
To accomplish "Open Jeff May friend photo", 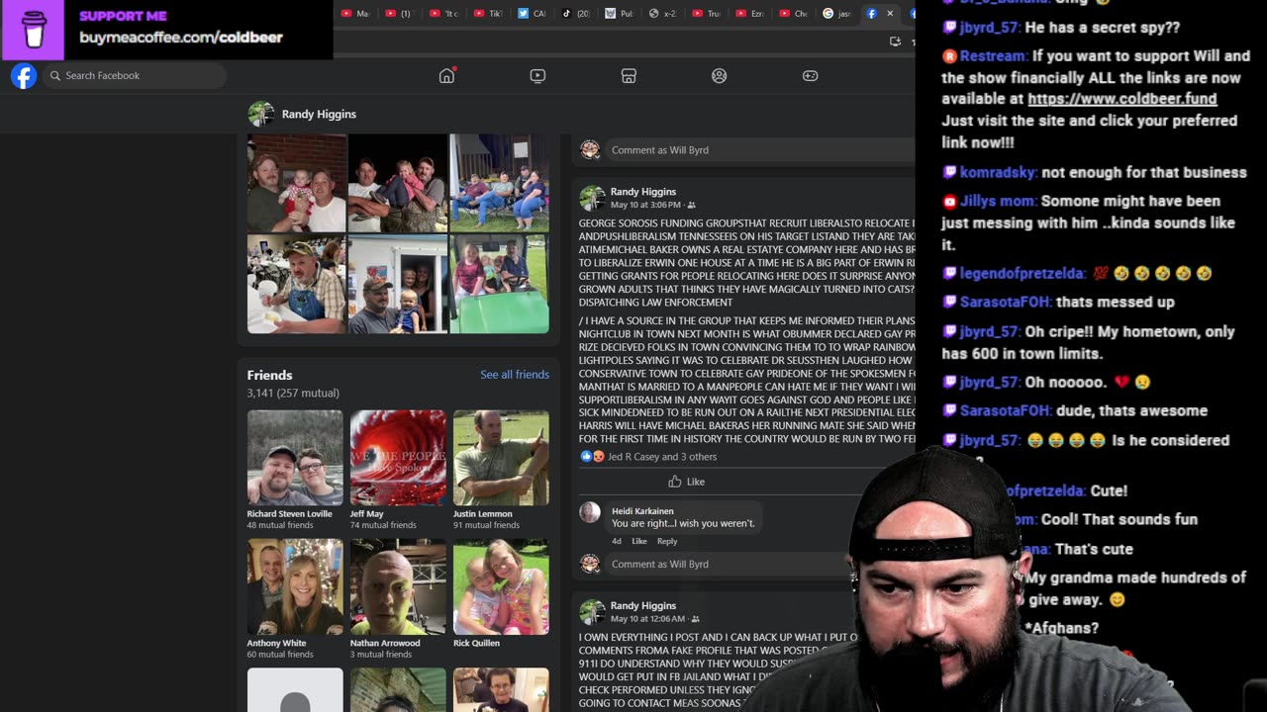I will click(x=398, y=458).
